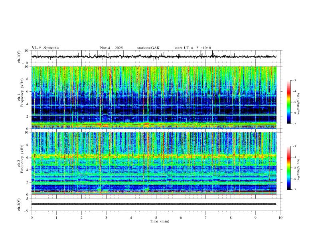Click the '8' kHz tick of ch.2 spectrogram
Viewport: 316px width, 244px height.
tap(28, 145)
